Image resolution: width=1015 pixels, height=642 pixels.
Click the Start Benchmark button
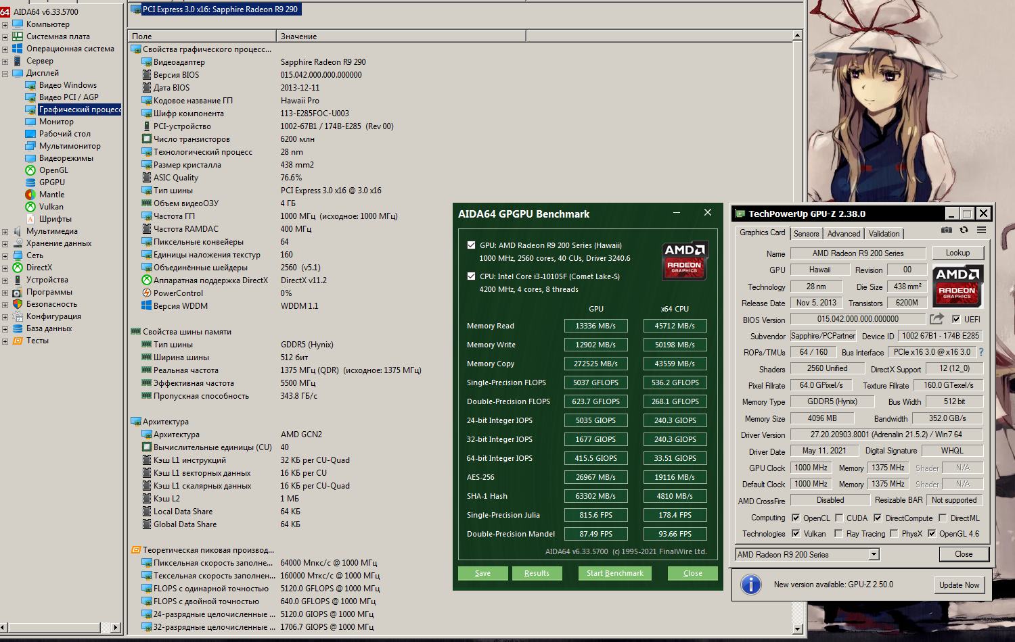click(x=614, y=573)
